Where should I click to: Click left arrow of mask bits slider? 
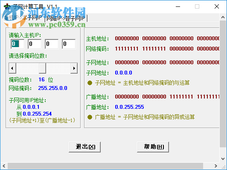pos(12,68)
